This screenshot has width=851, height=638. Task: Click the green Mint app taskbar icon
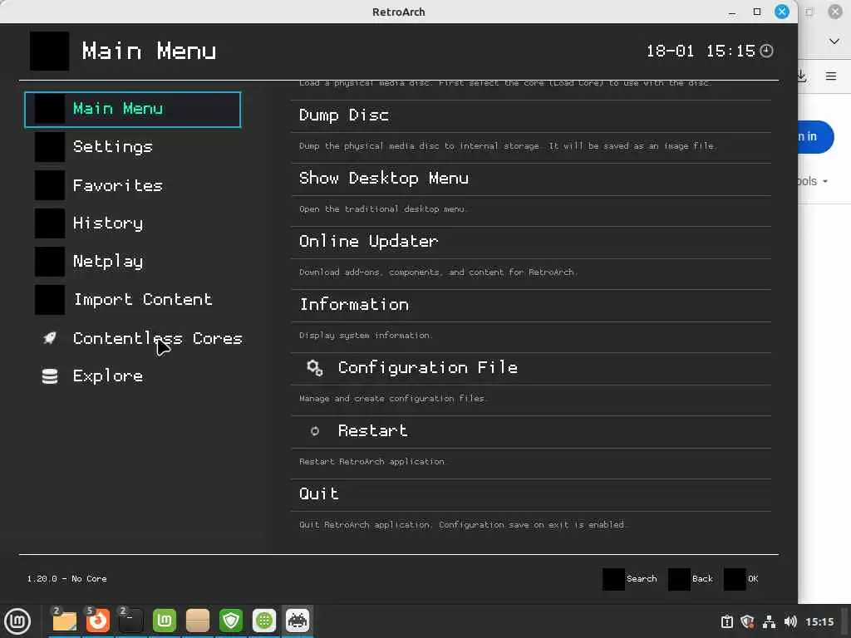pos(165,621)
